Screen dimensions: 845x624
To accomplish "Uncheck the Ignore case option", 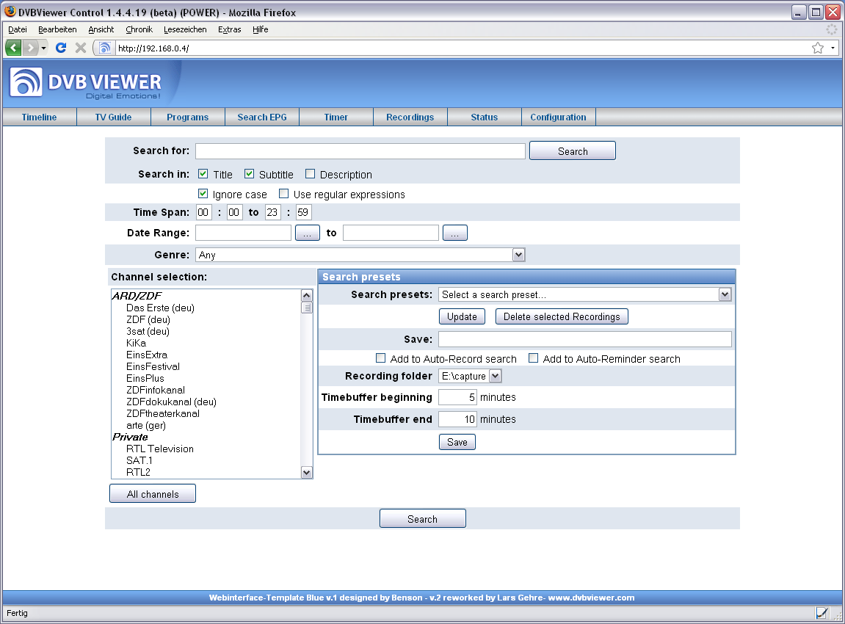I will (x=203, y=194).
